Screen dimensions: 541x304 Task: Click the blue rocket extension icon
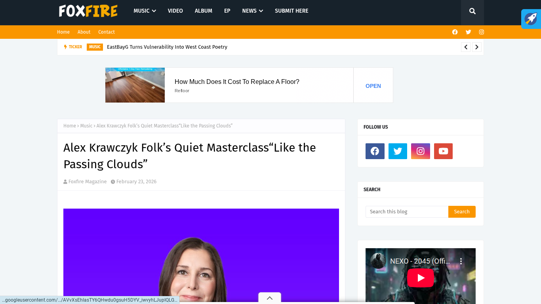[531, 19]
